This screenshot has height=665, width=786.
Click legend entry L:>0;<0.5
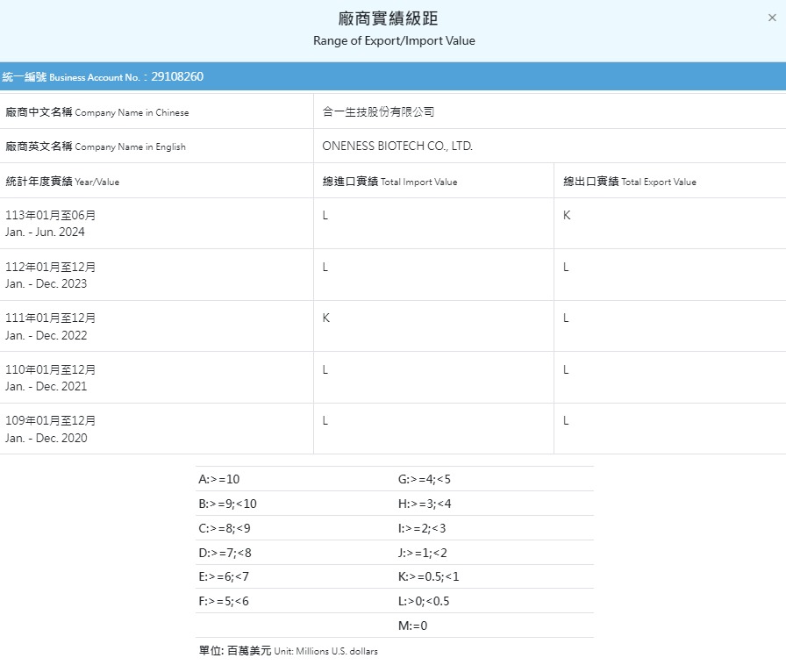point(424,601)
